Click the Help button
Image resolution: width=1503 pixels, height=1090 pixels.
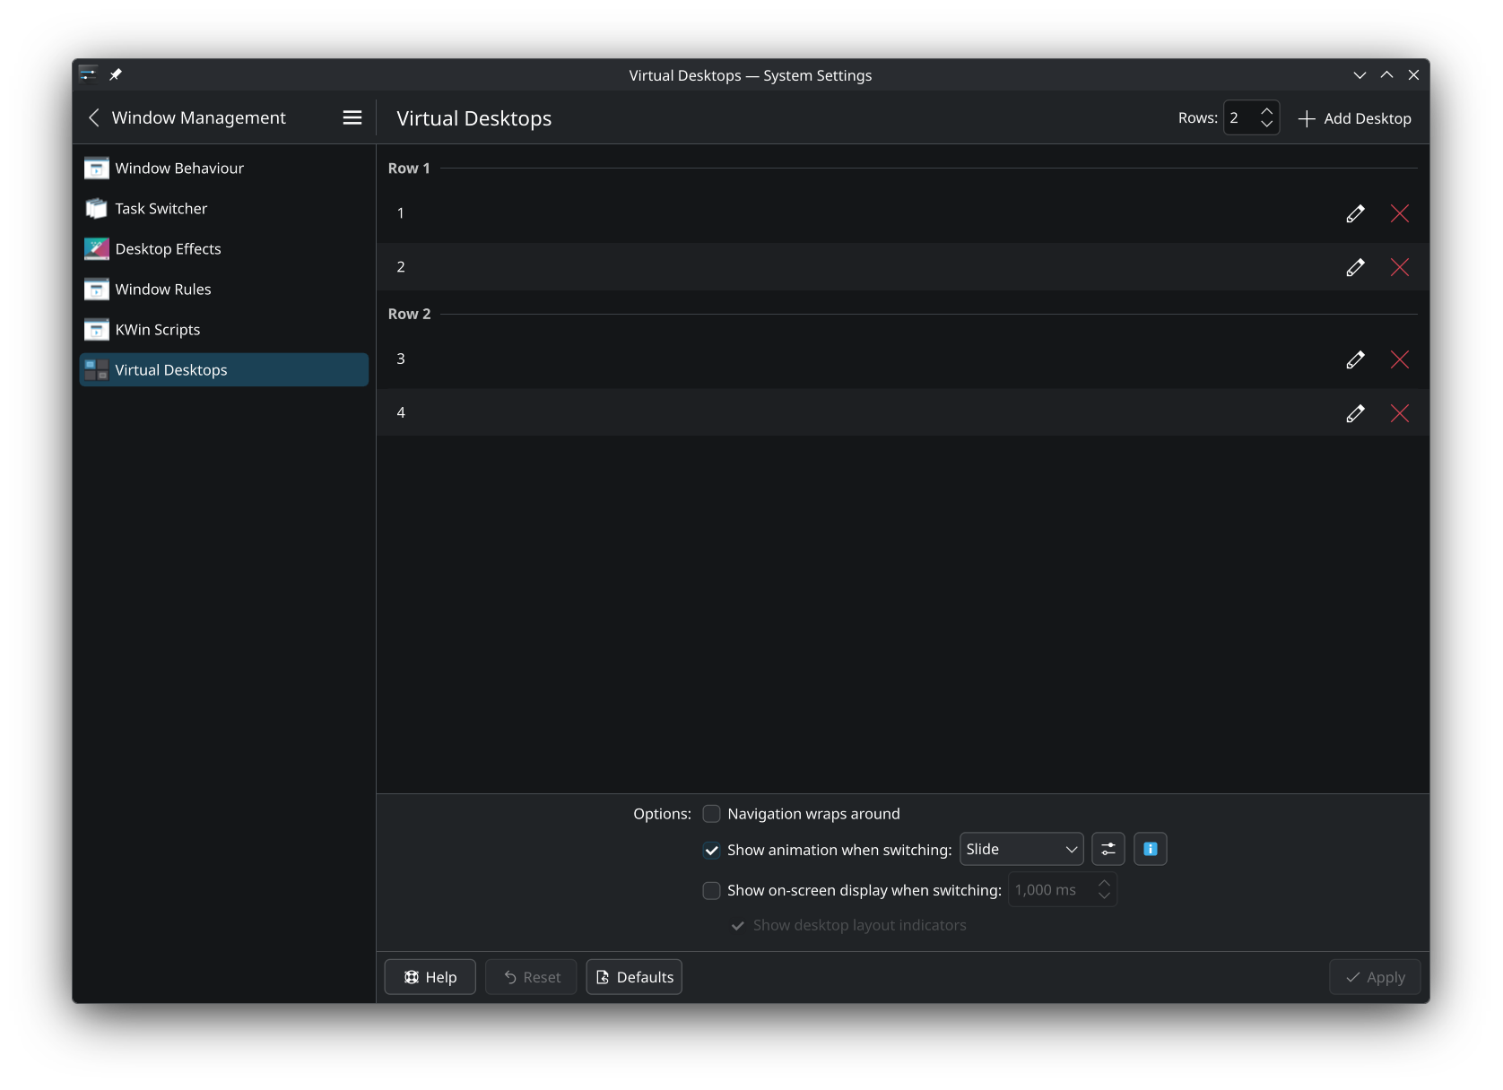click(x=430, y=977)
